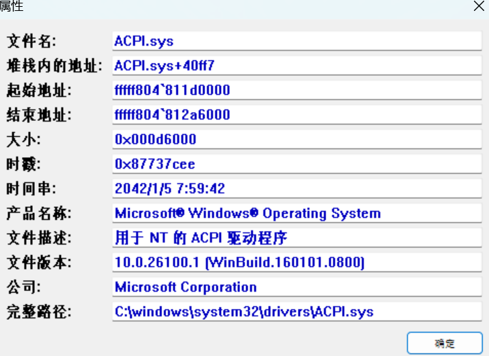Click the 文件描述: label
This screenshot has height=356, width=489.
pyautogui.click(x=39, y=238)
